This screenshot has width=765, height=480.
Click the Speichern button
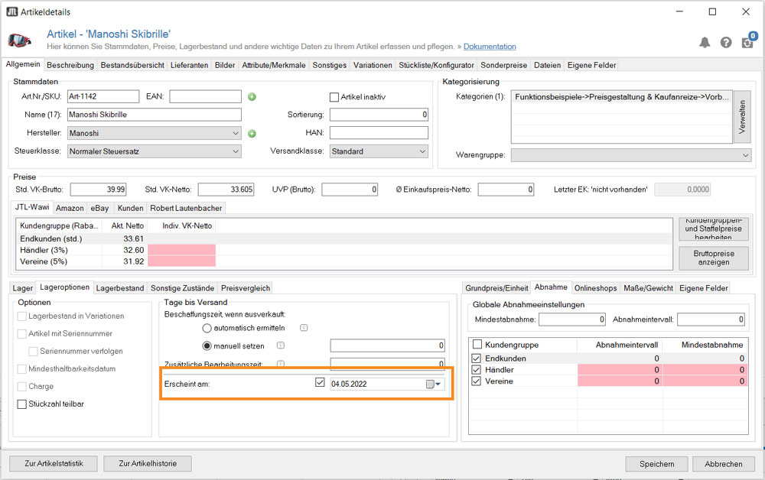point(656,464)
